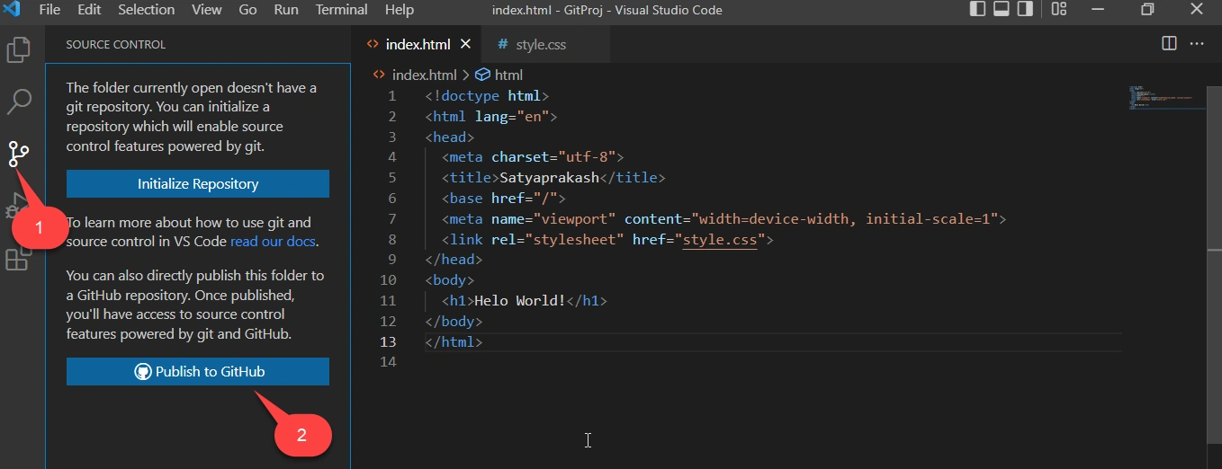
Task: Click the VS Code logo icon
Action: (13, 10)
